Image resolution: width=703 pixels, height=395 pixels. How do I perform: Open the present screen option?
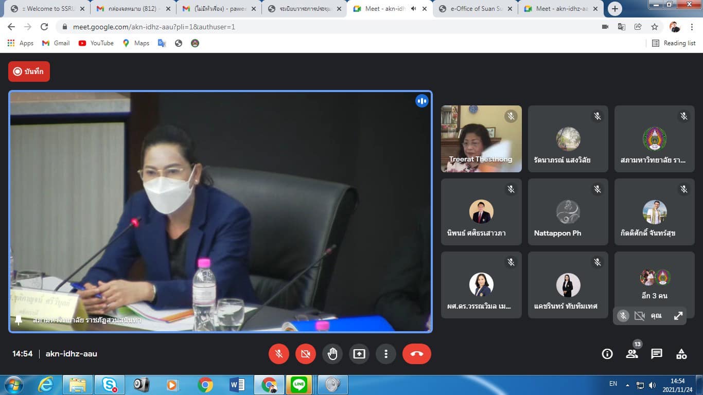pyautogui.click(x=359, y=354)
